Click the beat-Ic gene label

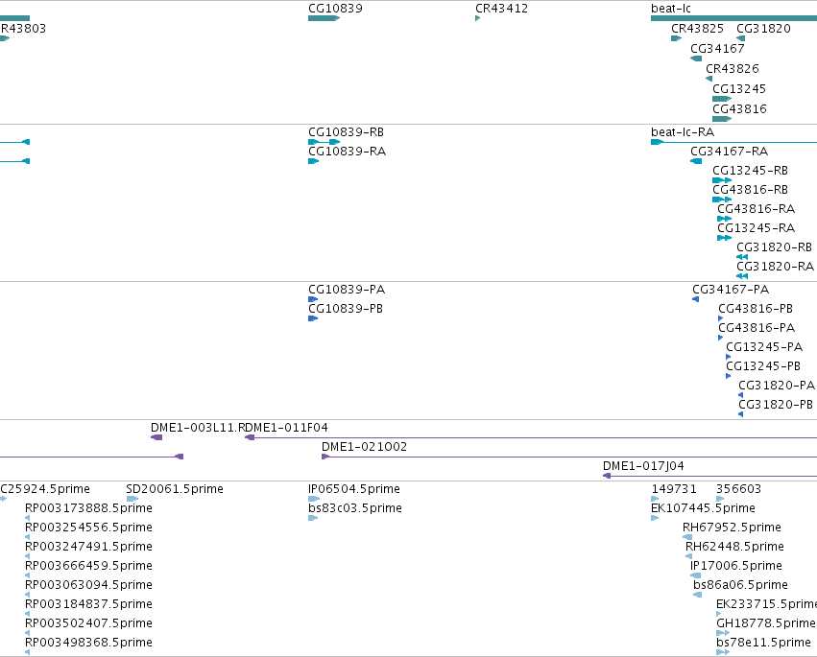click(x=670, y=9)
